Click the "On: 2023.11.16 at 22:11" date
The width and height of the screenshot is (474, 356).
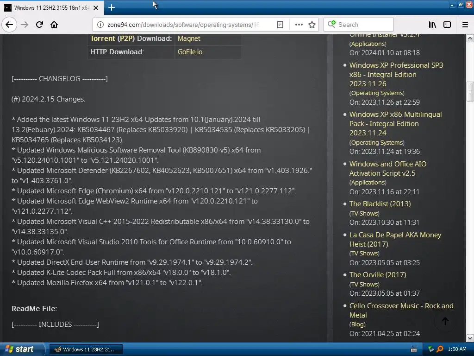pyautogui.click(x=384, y=192)
